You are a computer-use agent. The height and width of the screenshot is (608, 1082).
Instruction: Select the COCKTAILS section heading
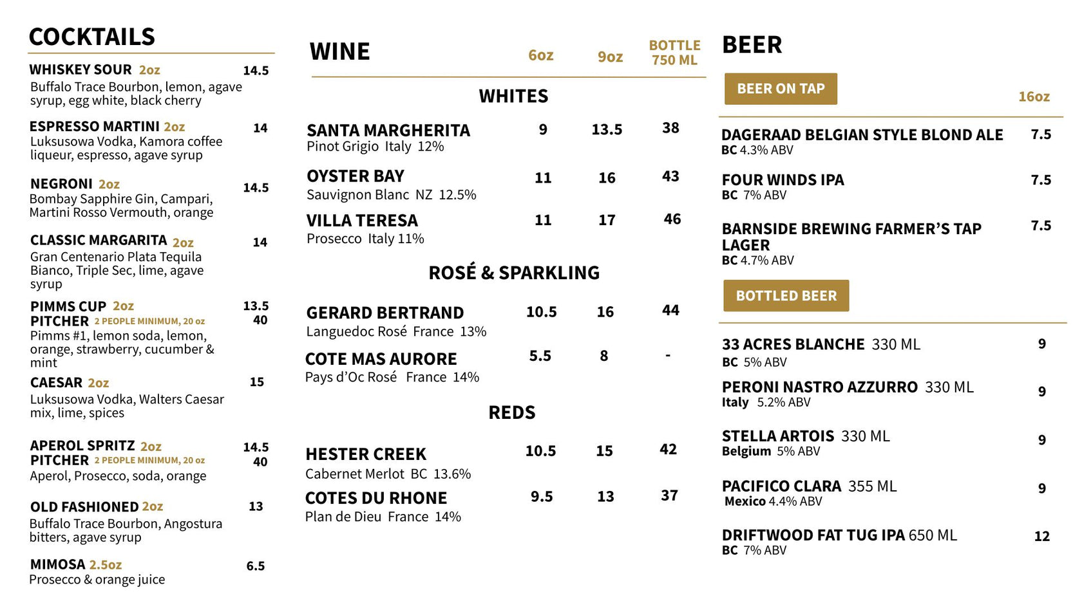[x=92, y=37]
